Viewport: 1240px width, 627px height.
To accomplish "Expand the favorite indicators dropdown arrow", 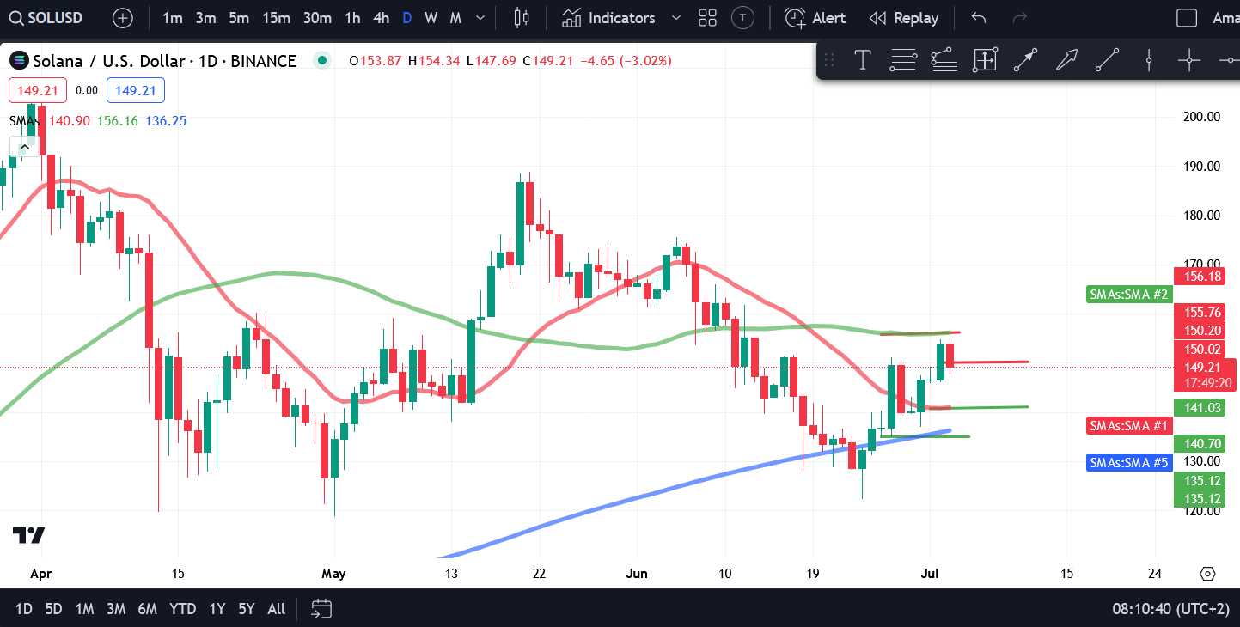I will pyautogui.click(x=676, y=18).
